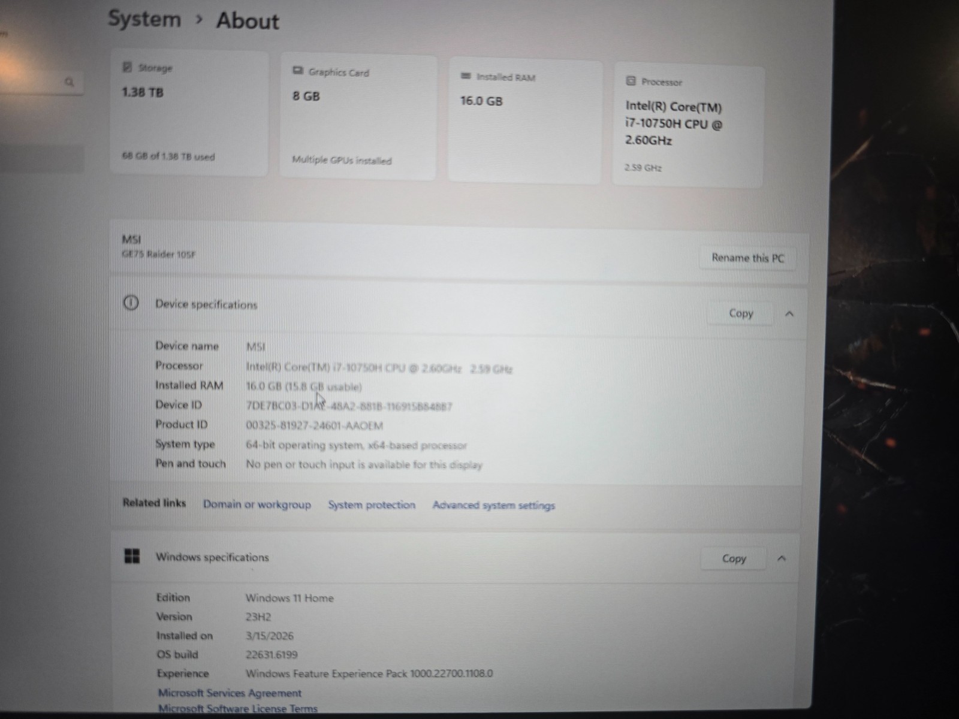959x719 pixels.
Task: Click the Windows Feature Experience Pack text
Action: pos(369,673)
